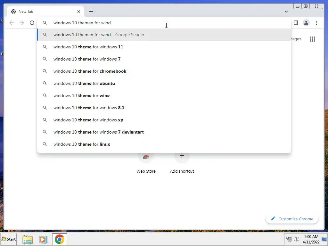This screenshot has height=246, width=328.
Task: Click the Web Store label text
Action: pyautogui.click(x=146, y=171)
